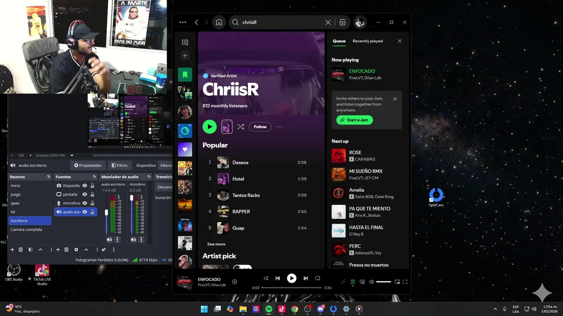Play the current track in player bar
This screenshot has height=316, width=563.
(292, 278)
